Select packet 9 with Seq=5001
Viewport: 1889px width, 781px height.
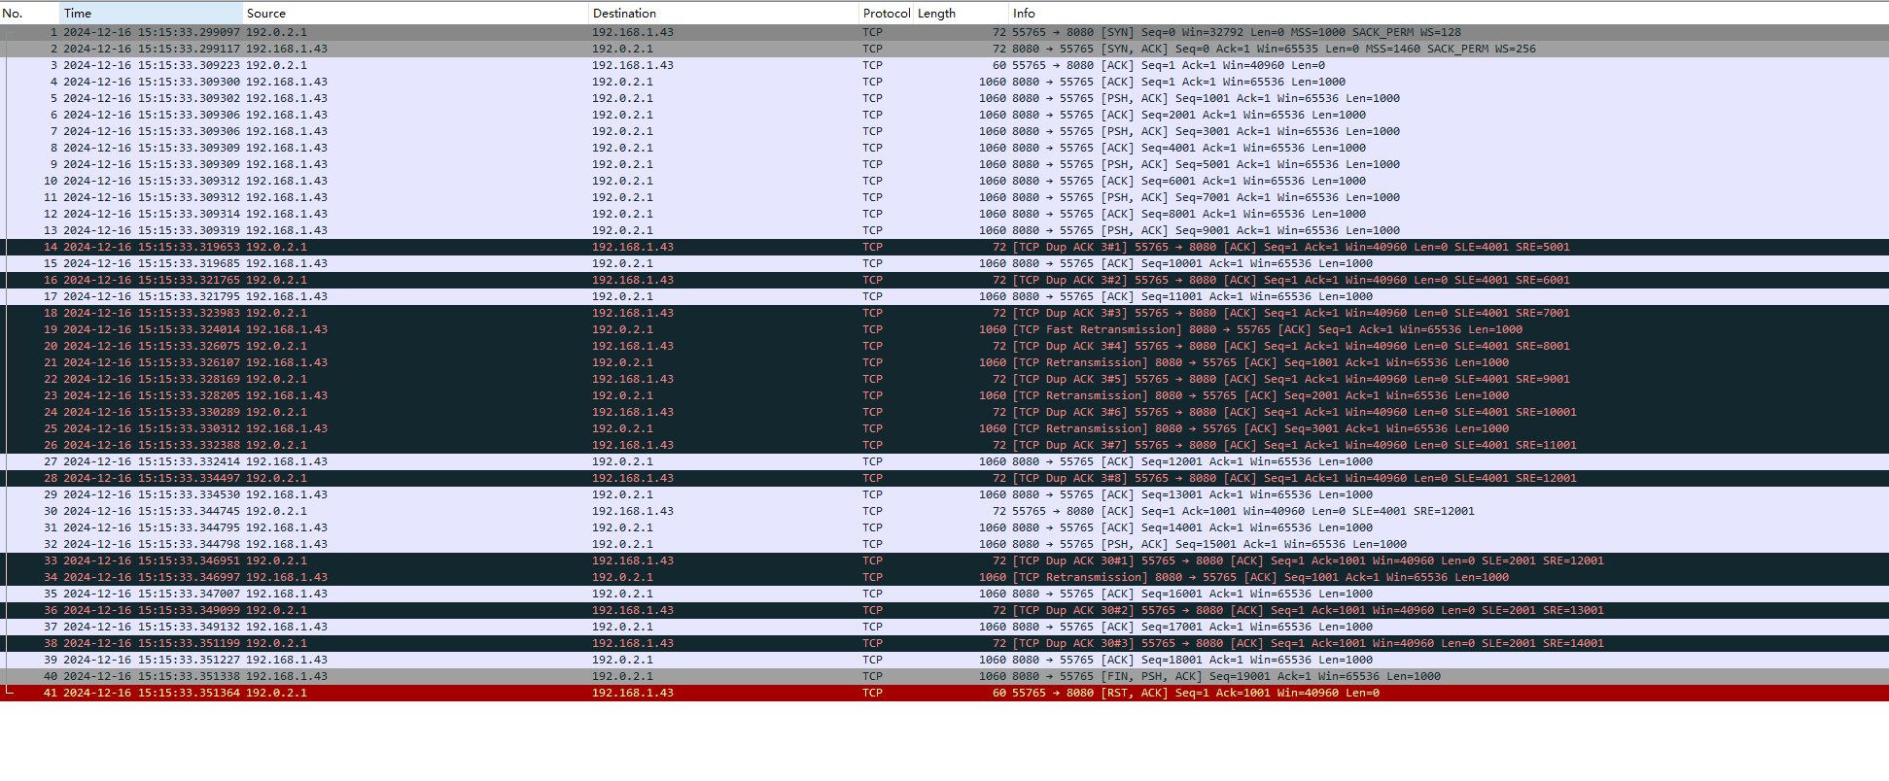point(944,164)
